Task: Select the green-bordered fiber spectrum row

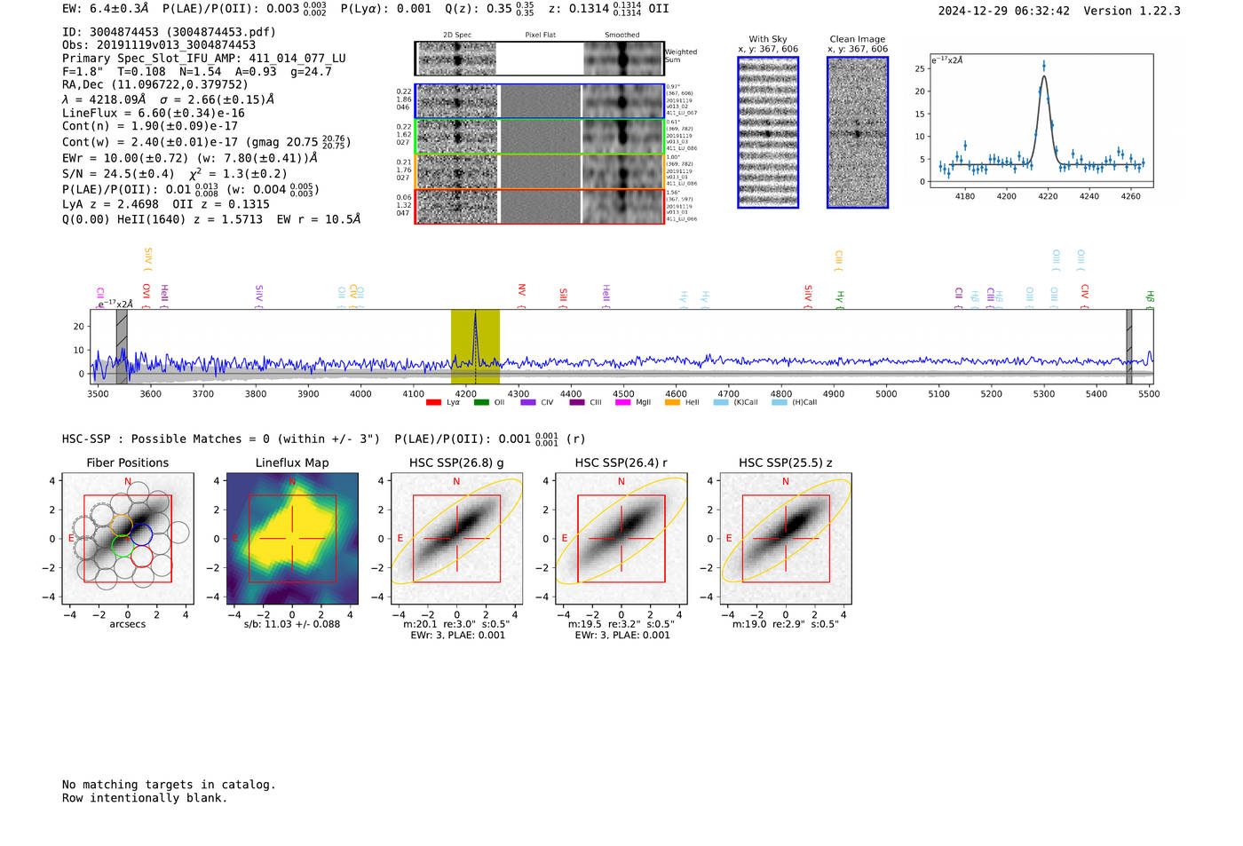Action: [x=539, y=137]
